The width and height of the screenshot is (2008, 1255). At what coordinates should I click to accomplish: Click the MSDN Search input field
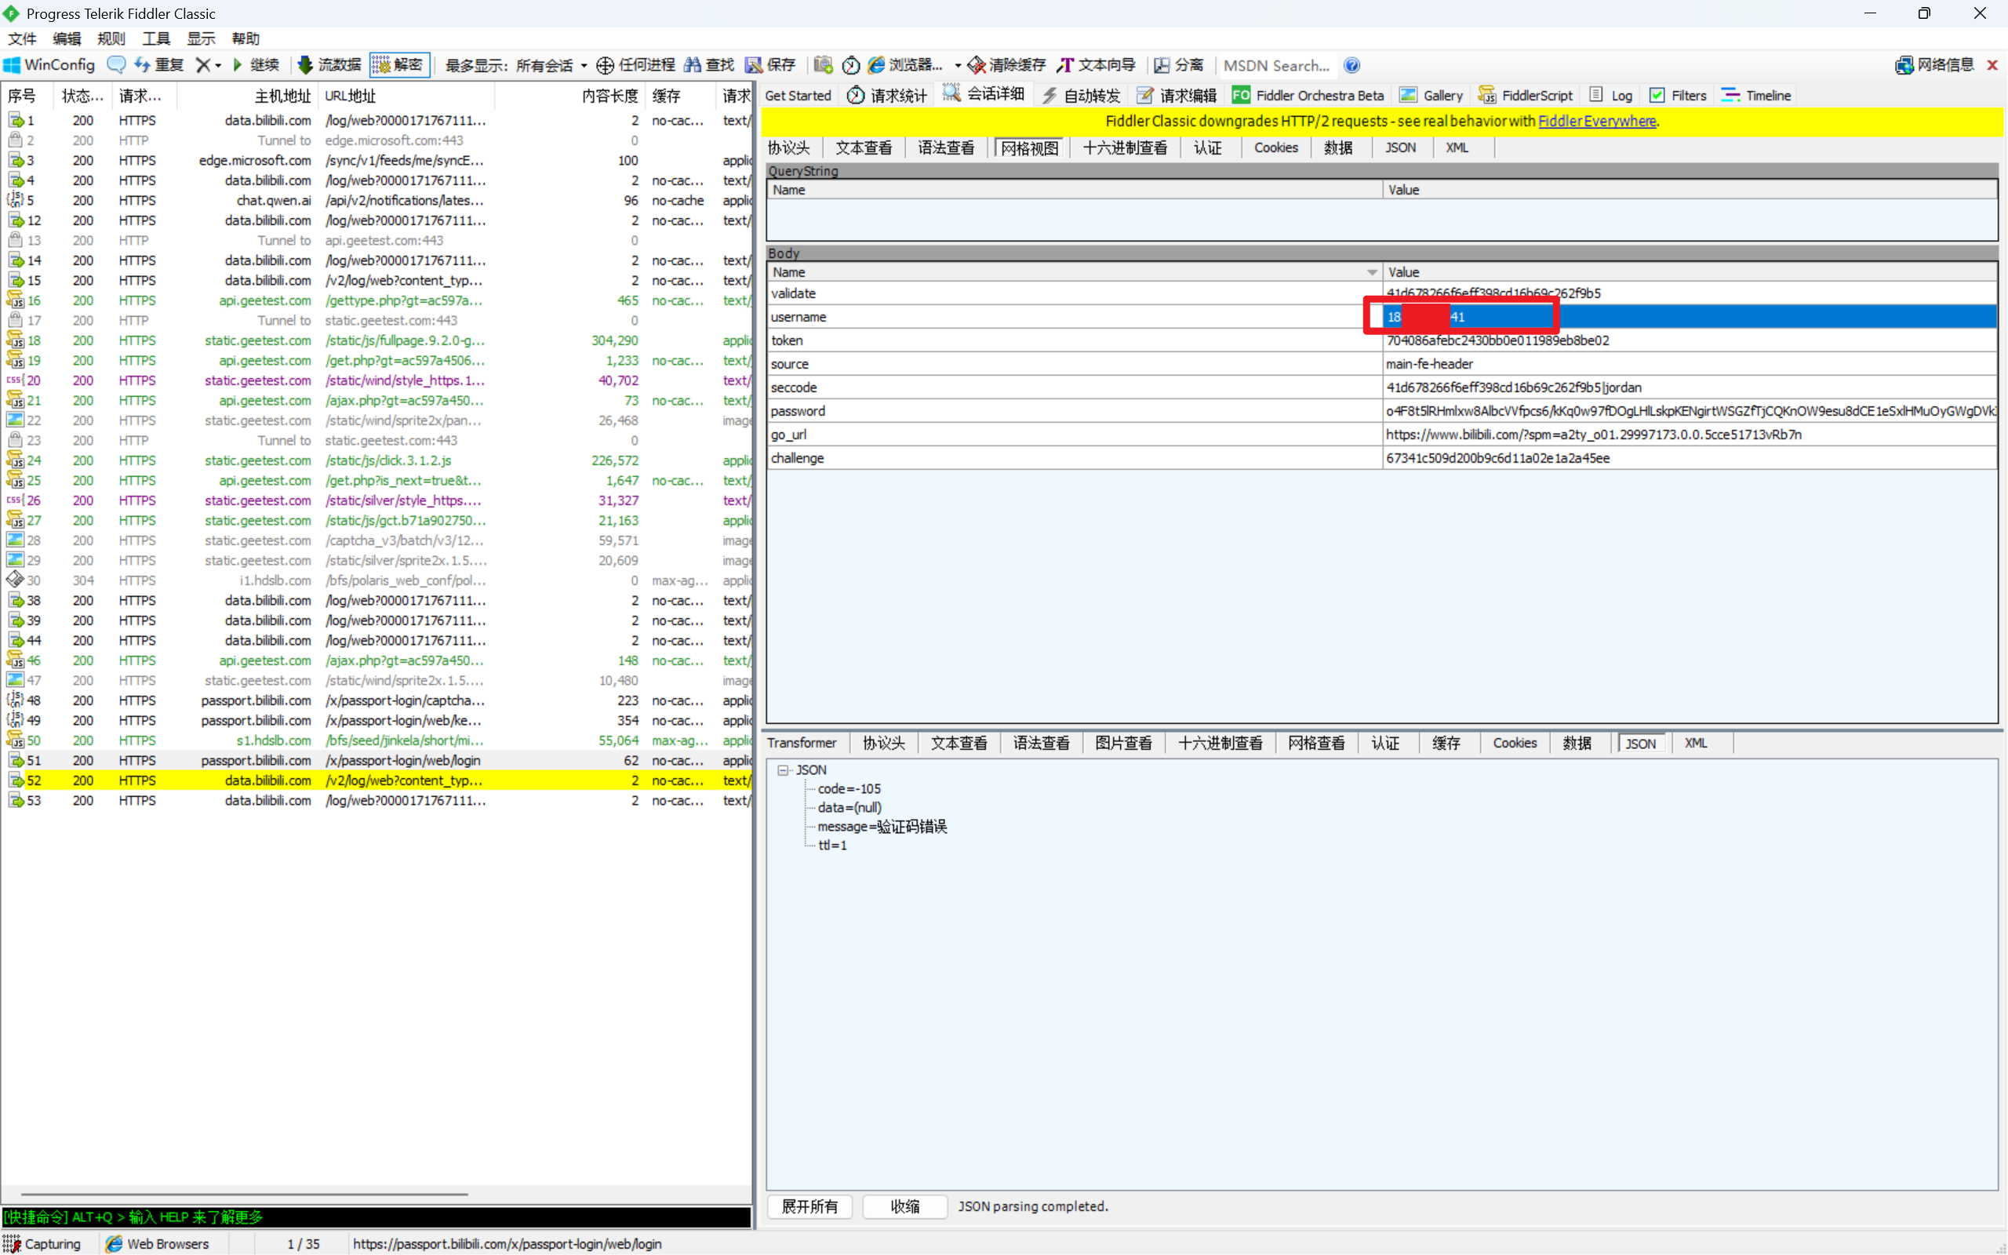point(1275,66)
